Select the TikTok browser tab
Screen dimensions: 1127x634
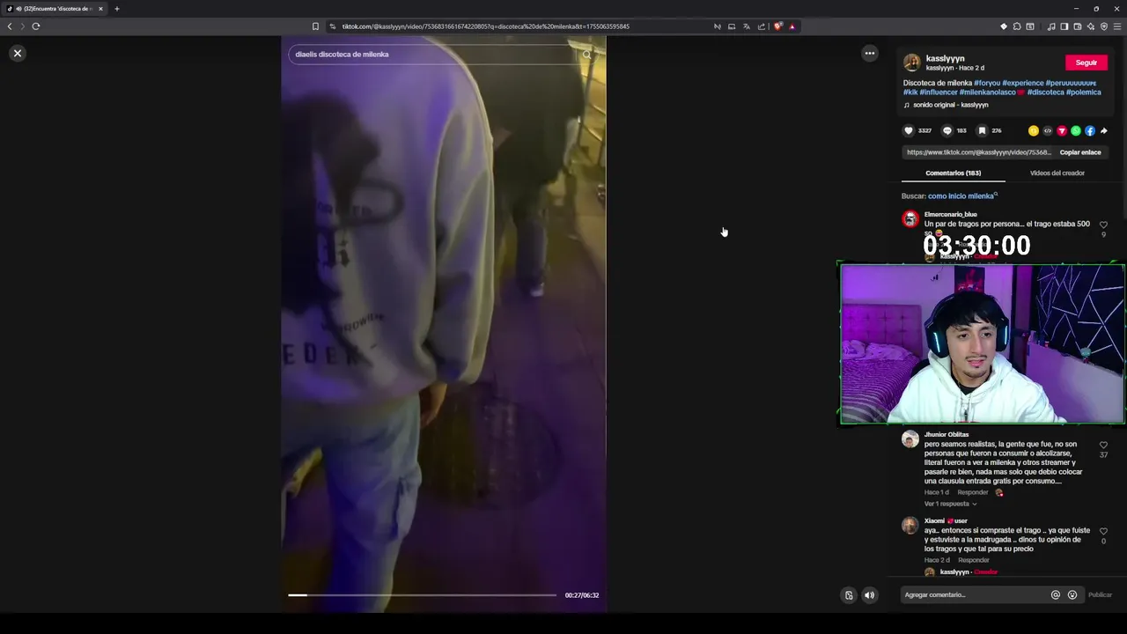point(53,9)
